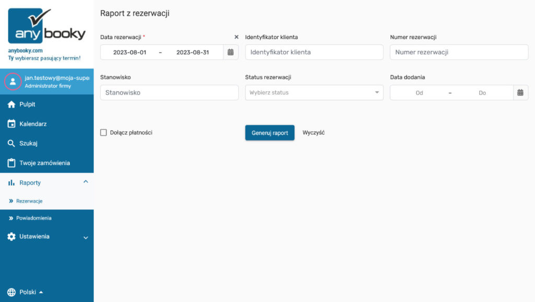Click the Wyczyść link

coord(313,132)
